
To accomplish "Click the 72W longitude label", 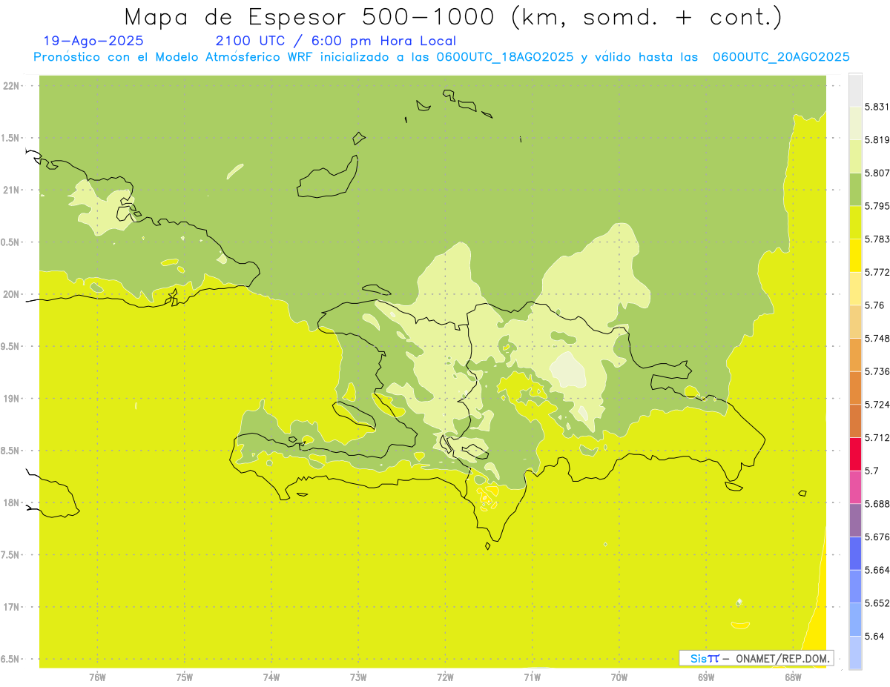I will (445, 677).
